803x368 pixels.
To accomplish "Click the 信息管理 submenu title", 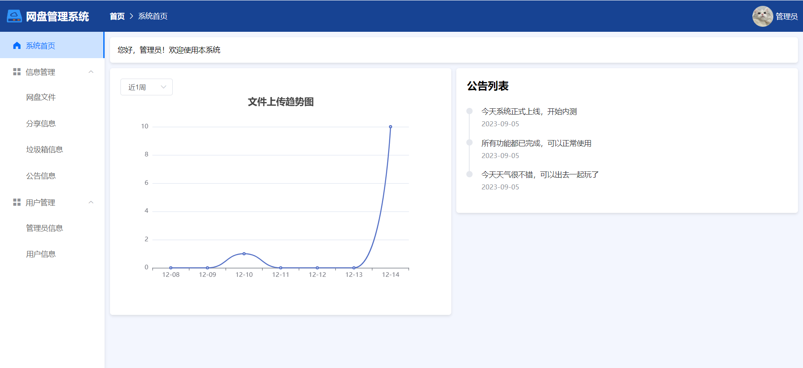I will tap(52, 72).
